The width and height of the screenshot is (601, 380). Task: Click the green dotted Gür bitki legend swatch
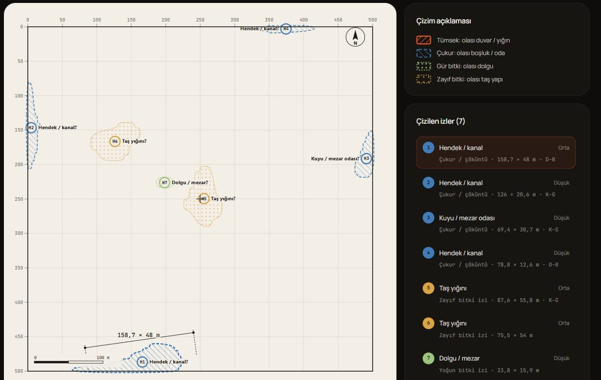pos(423,66)
